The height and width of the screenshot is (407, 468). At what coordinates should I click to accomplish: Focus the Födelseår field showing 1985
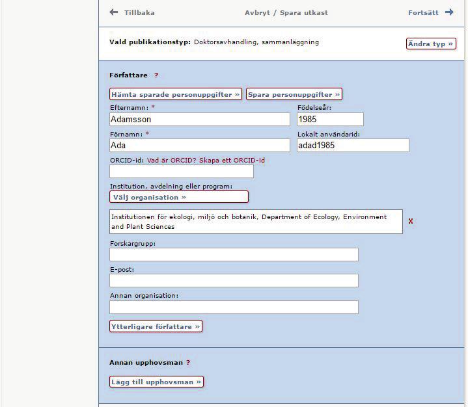[x=330, y=119]
